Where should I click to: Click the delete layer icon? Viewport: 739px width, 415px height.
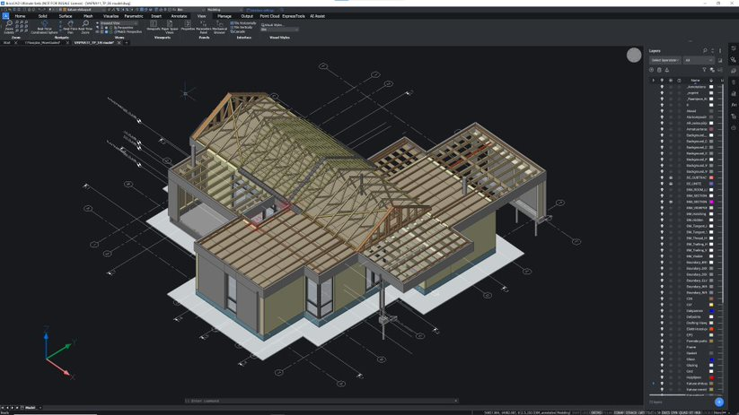tap(659, 70)
